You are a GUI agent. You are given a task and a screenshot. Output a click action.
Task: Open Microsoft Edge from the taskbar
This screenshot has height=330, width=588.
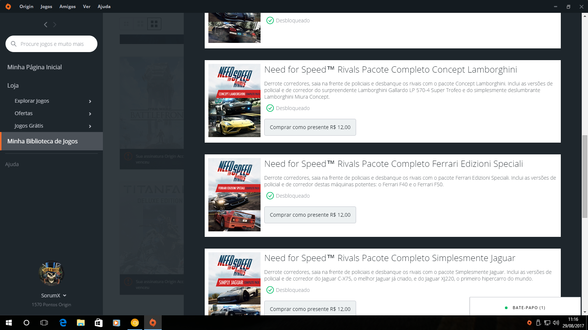tap(63, 323)
